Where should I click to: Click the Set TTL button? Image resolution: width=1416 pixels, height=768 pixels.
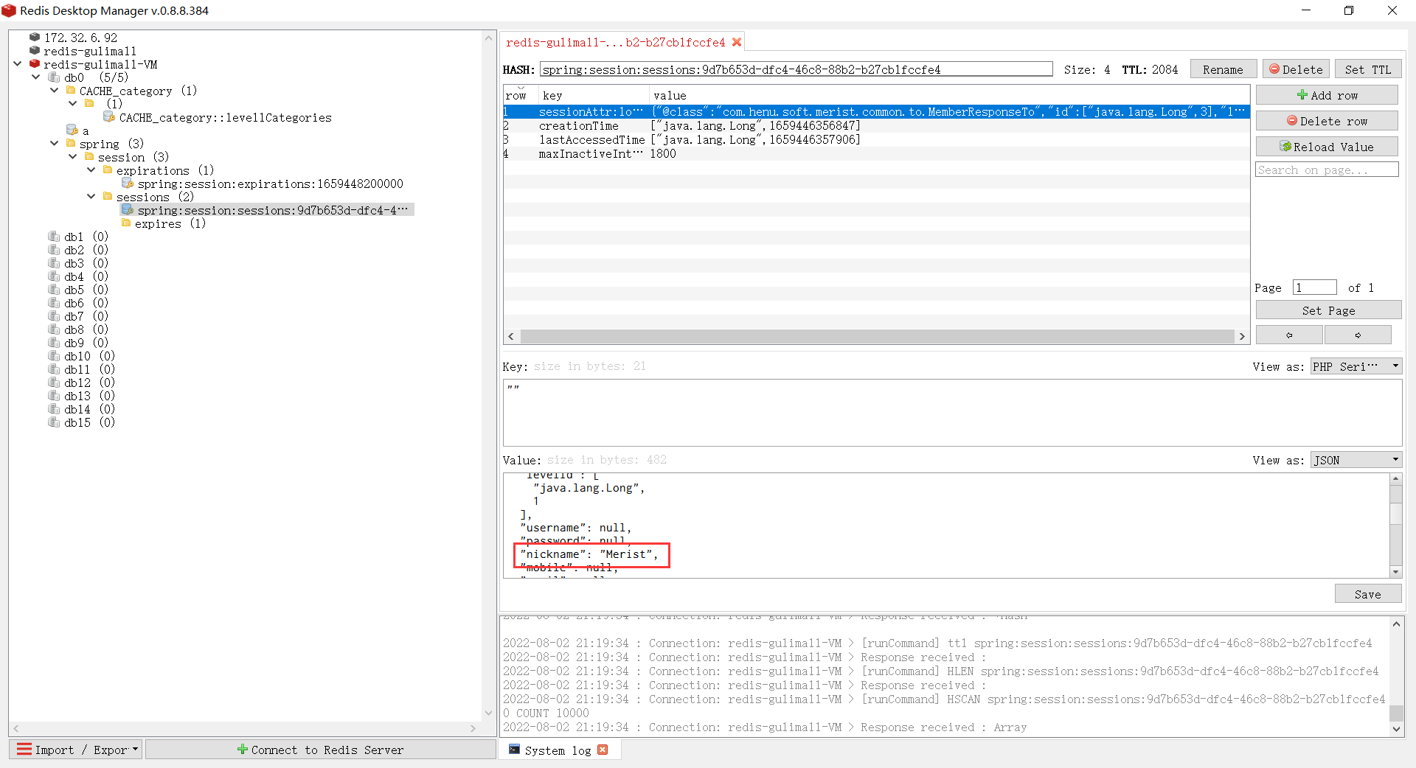click(x=1367, y=69)
